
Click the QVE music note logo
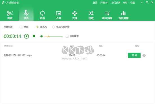3,2
